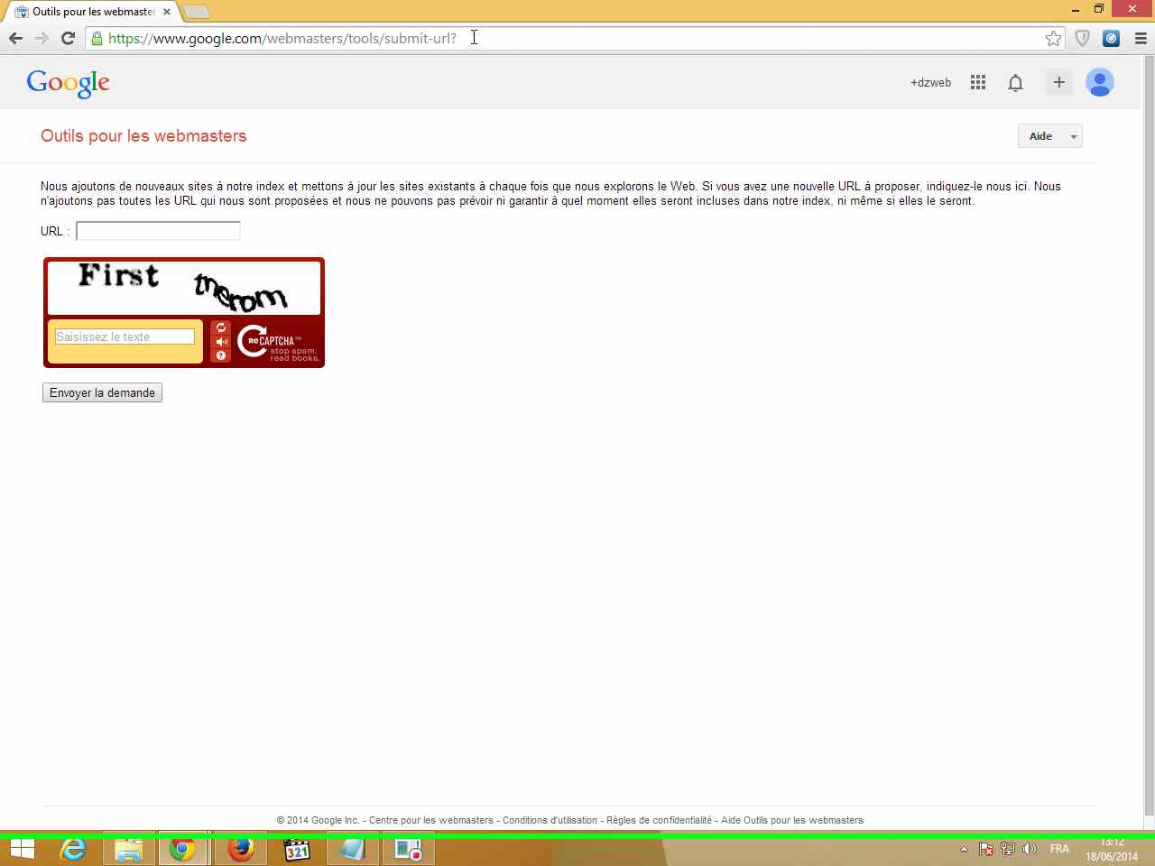
Task: Bookmark this page with the star
Action: (1053, 38)
